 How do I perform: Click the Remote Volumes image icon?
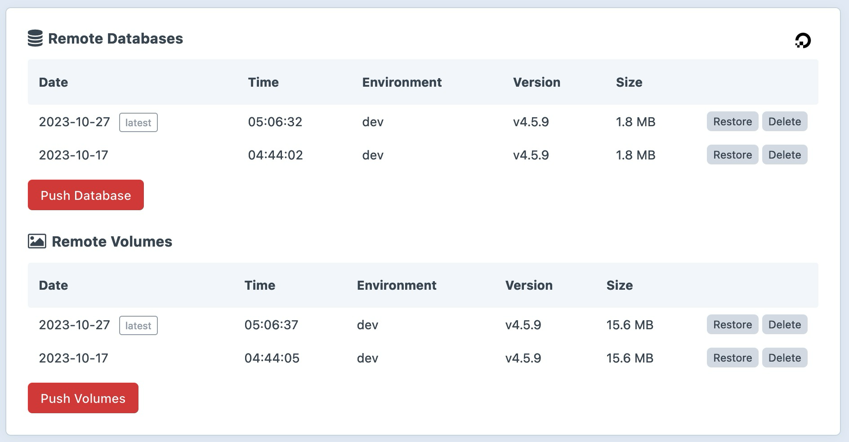(x=36, y=241)
